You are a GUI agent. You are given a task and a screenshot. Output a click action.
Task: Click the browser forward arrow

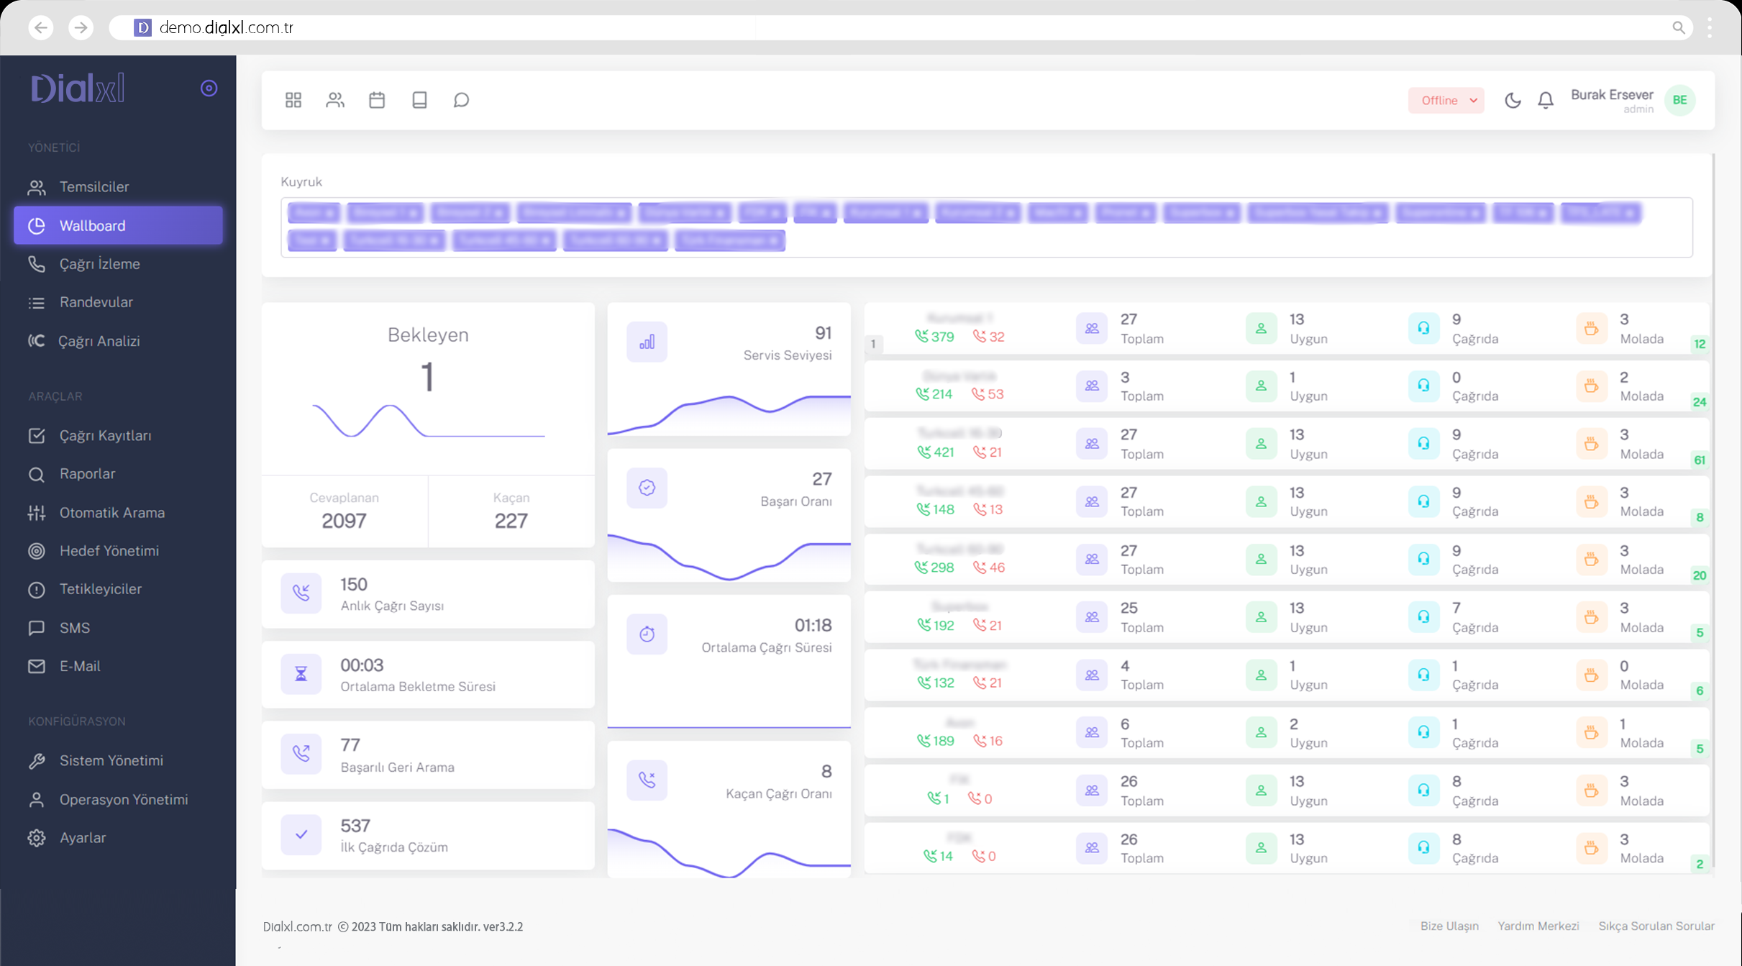click(x=81, y=27)
